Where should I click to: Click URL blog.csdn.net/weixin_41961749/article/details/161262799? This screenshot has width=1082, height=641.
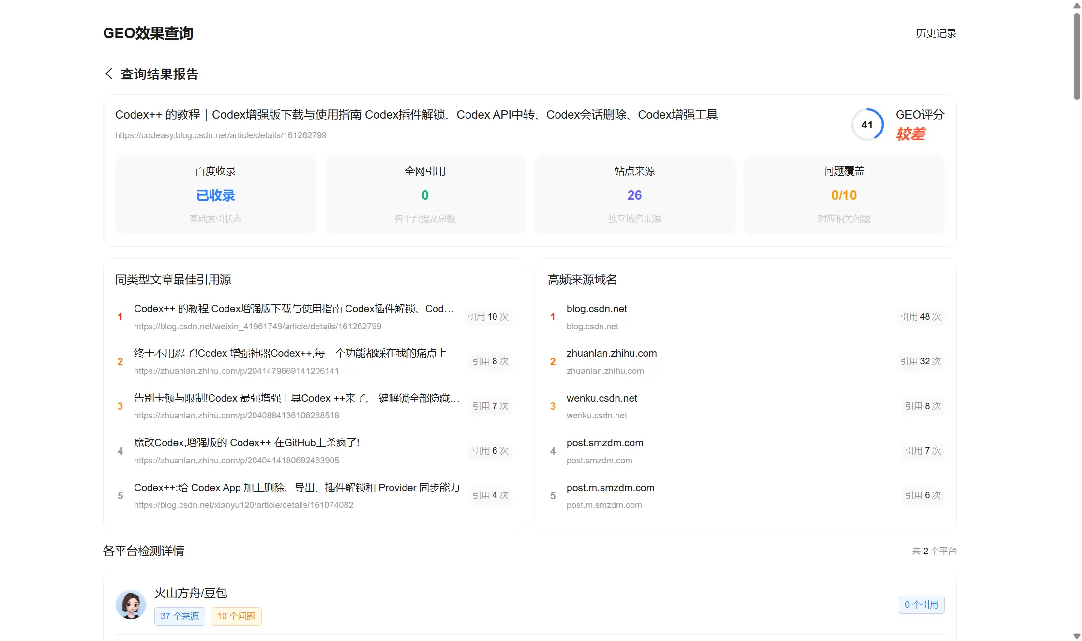tap(257, 327)
